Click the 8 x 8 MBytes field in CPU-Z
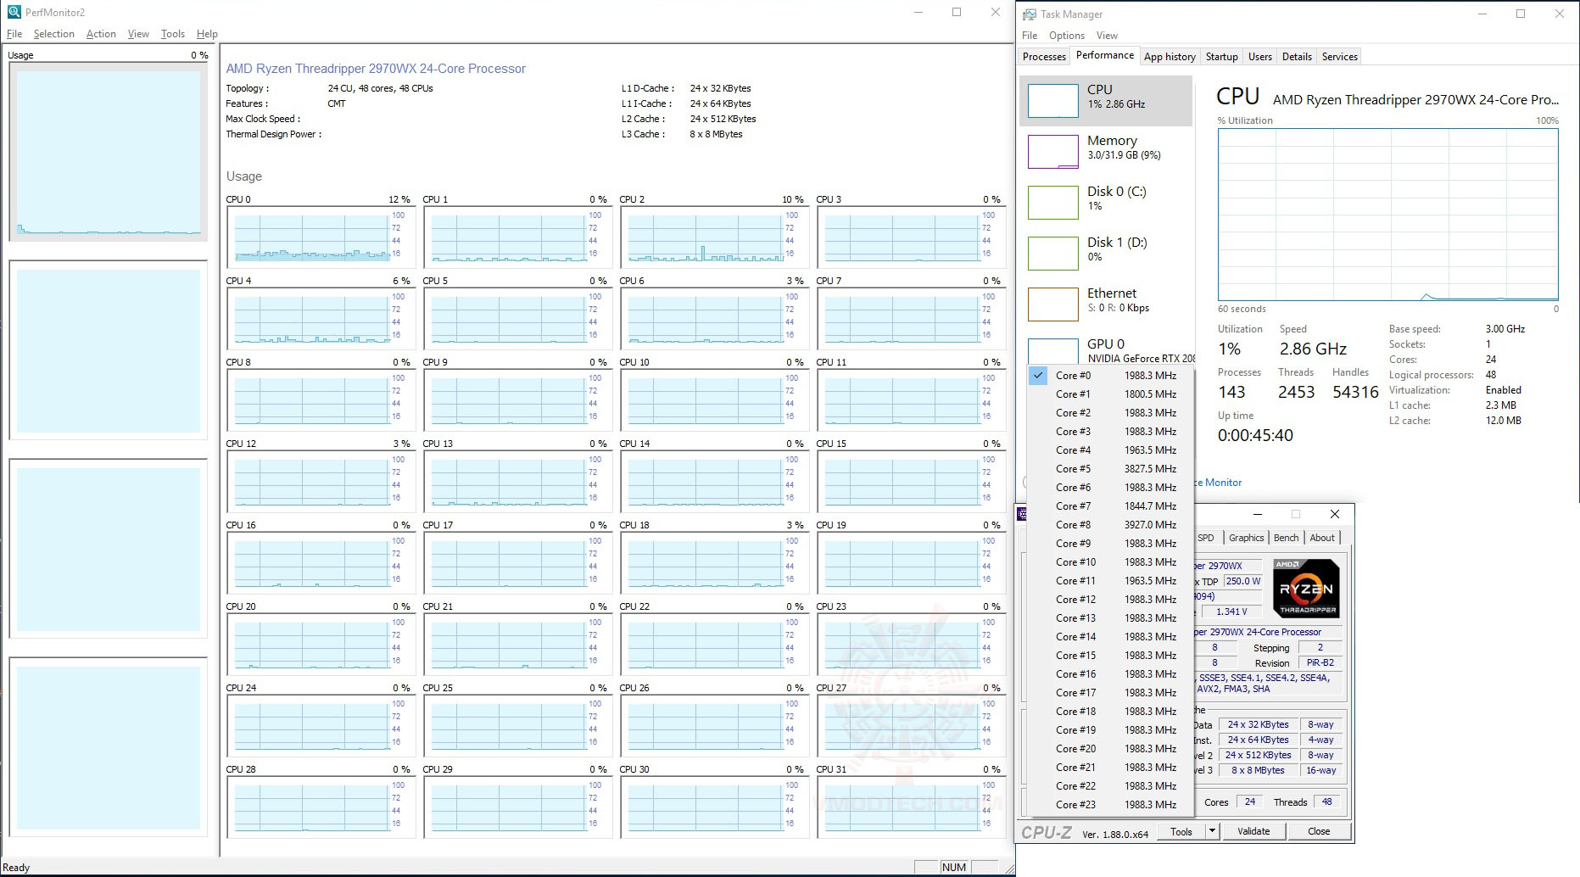Screen dimensions: 1580x877 1258,770
